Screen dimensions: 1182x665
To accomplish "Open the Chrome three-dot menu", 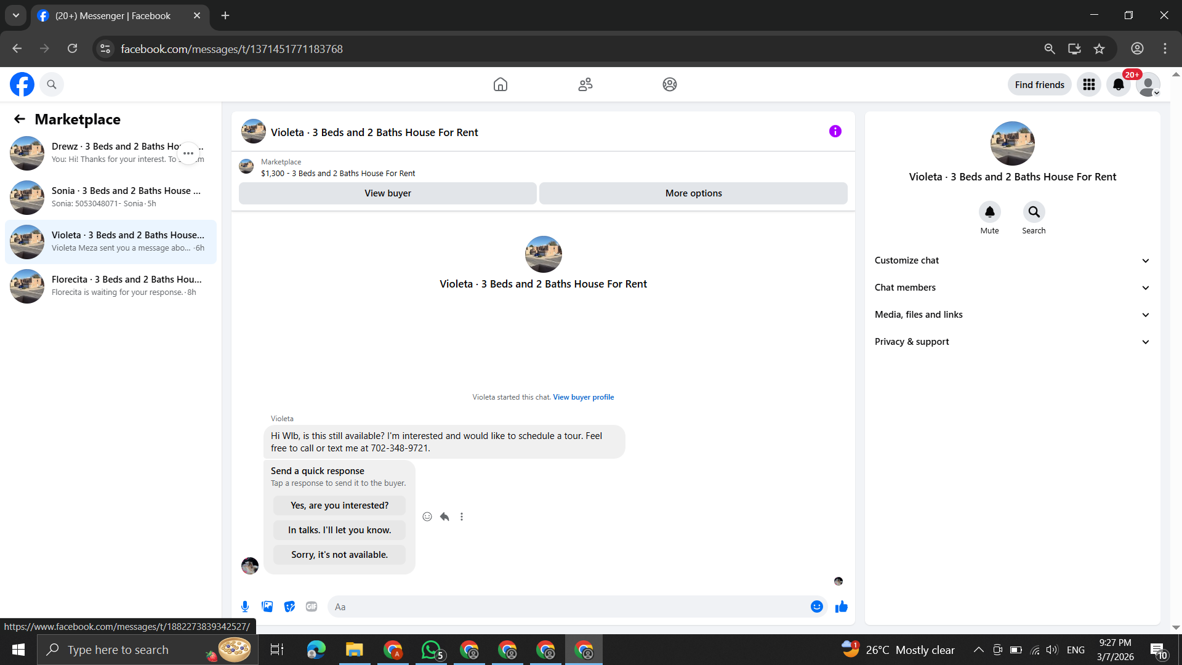I will (x=1165, y=49).
